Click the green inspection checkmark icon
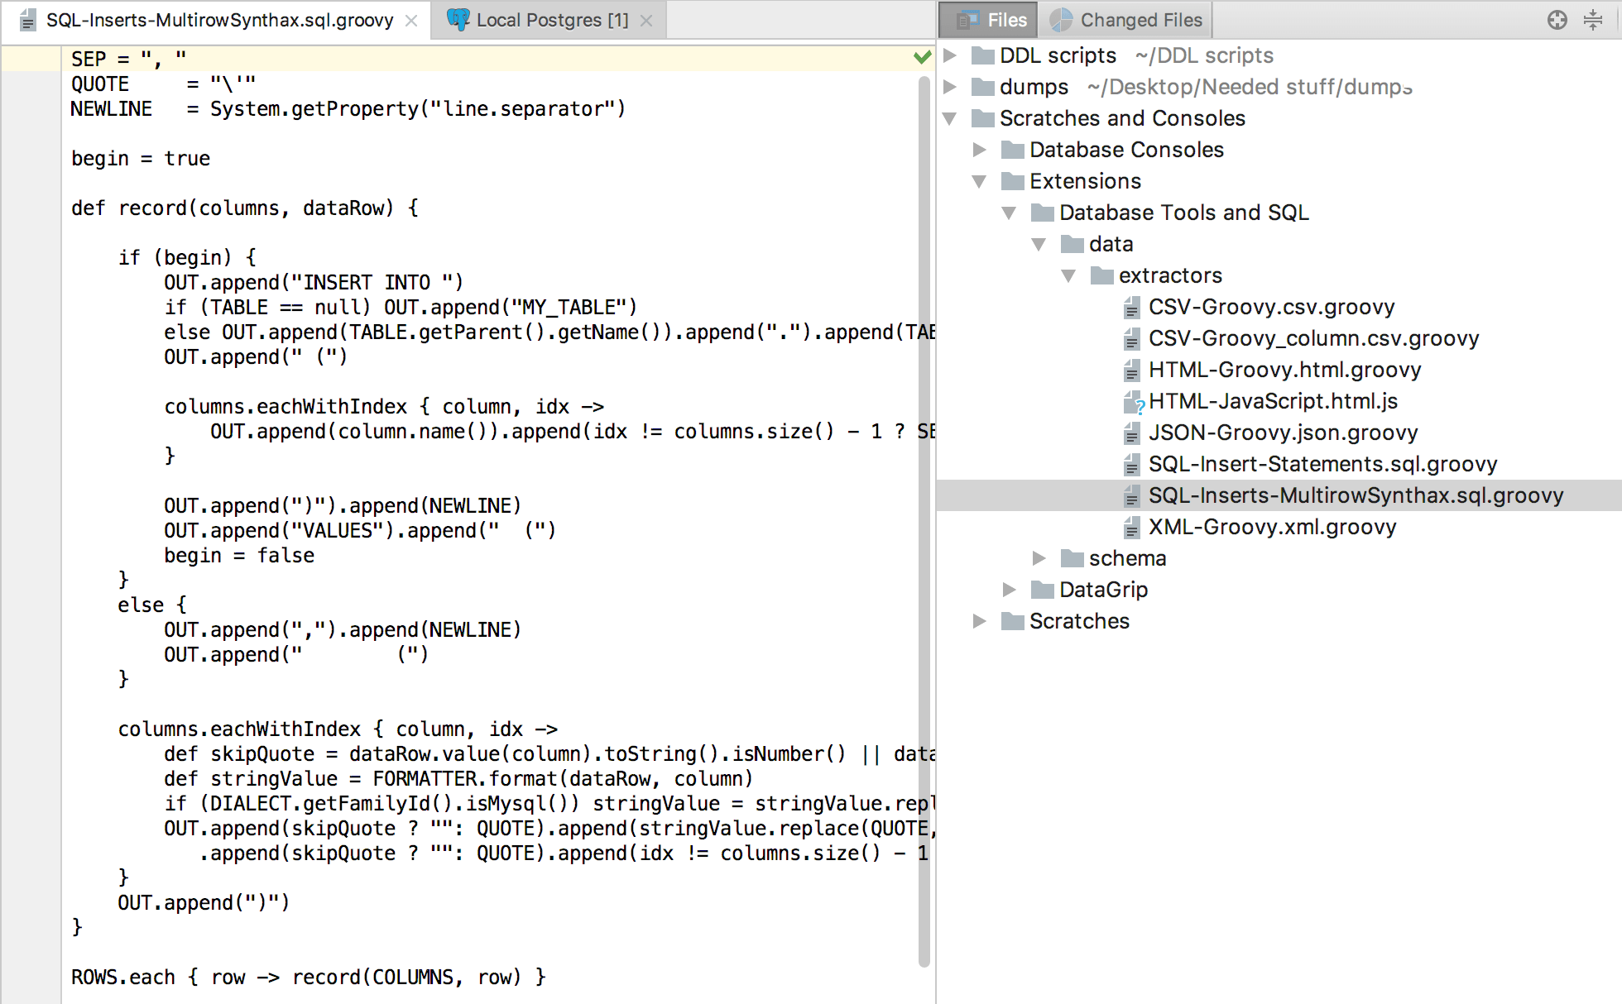The height and width of the screenshot is (1004, 1622). (x=922, y=57)
